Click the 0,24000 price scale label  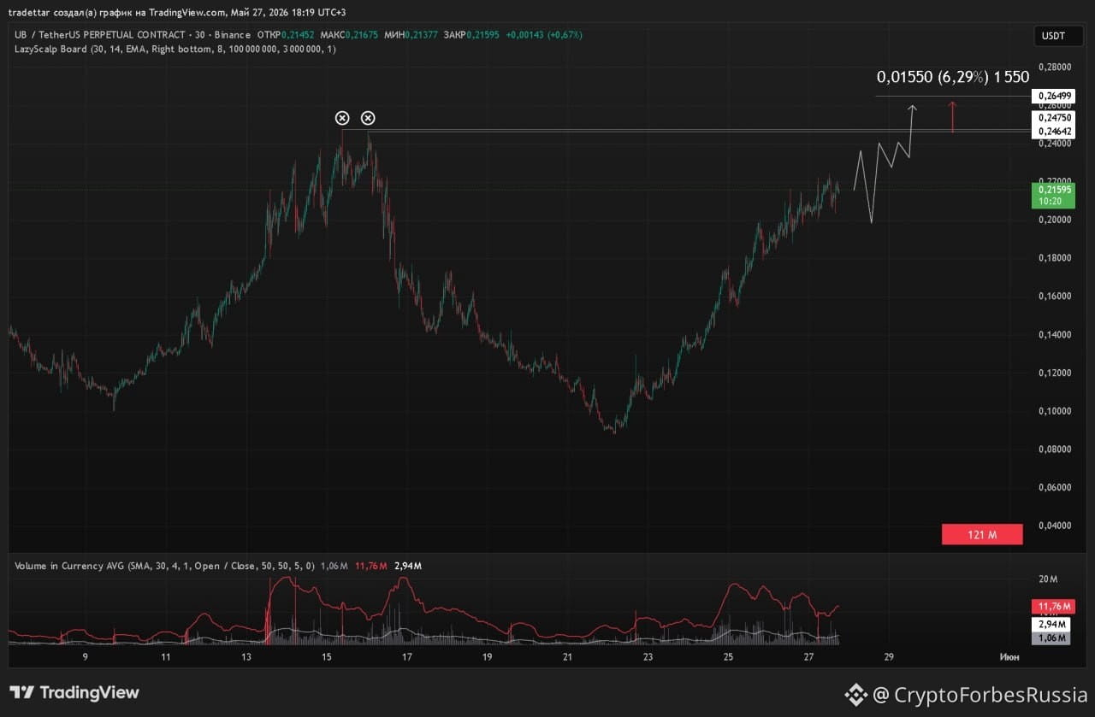point(1055,144)
